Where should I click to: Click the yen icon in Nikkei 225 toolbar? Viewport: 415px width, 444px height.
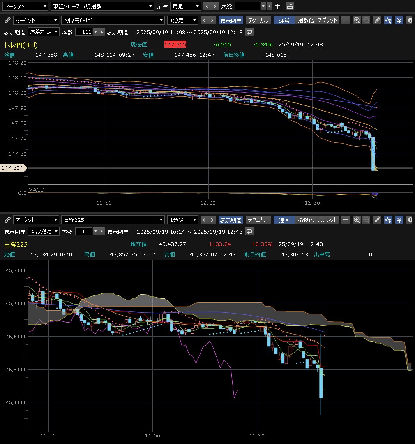click(399, 220)
